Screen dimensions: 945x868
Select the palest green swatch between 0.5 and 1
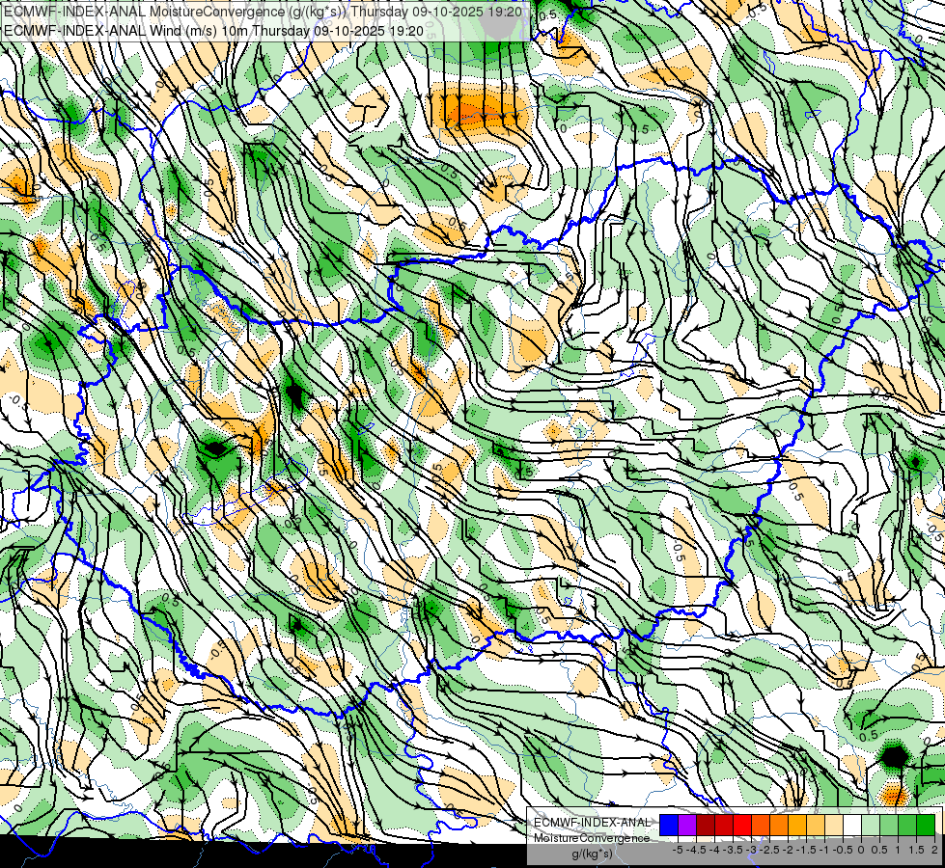(871, 825)
